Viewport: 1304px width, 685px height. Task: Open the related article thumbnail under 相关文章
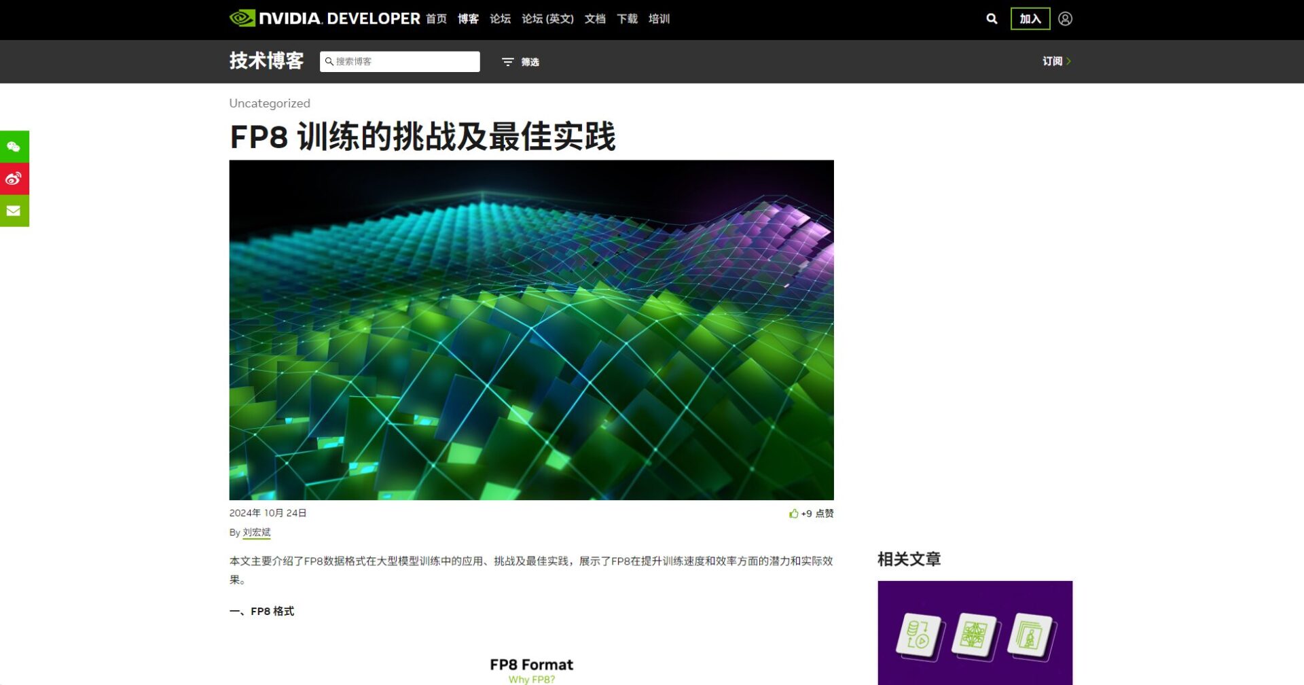(975, 635)
